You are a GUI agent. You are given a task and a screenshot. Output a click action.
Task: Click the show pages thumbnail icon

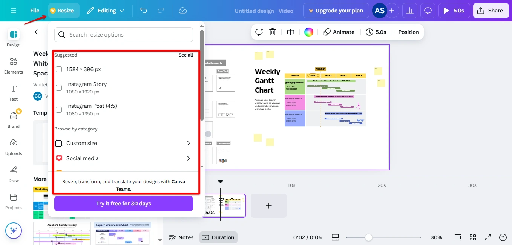click(457, 237)
